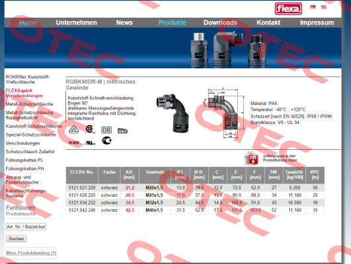This screenshot has height=264, width=351.
Task: Open the News menu item
Action: point(124,22)
